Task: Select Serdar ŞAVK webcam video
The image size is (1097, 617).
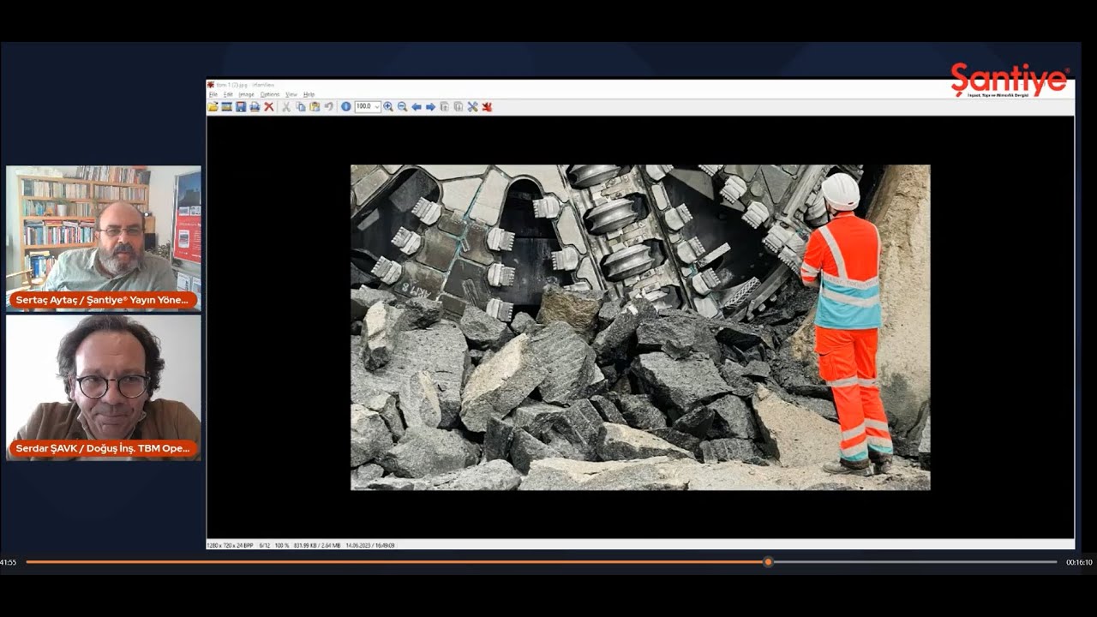Action: click(104, 387)
